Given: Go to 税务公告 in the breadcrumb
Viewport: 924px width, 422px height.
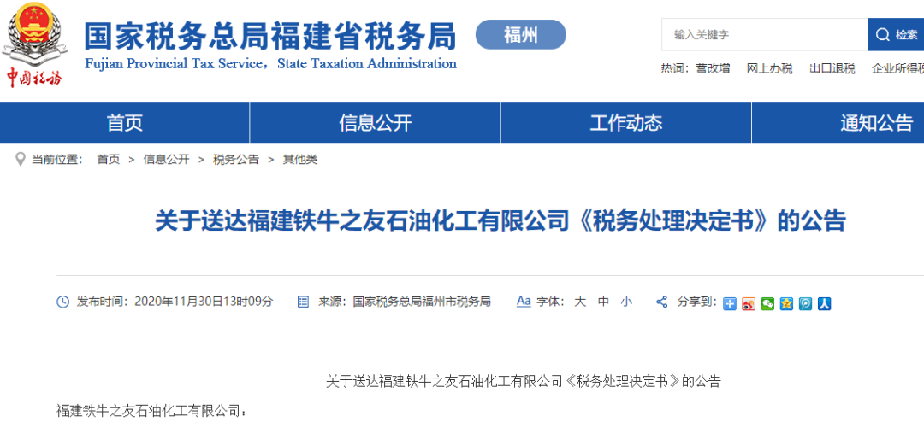Looking at the screenshot, I should [236, 160].
